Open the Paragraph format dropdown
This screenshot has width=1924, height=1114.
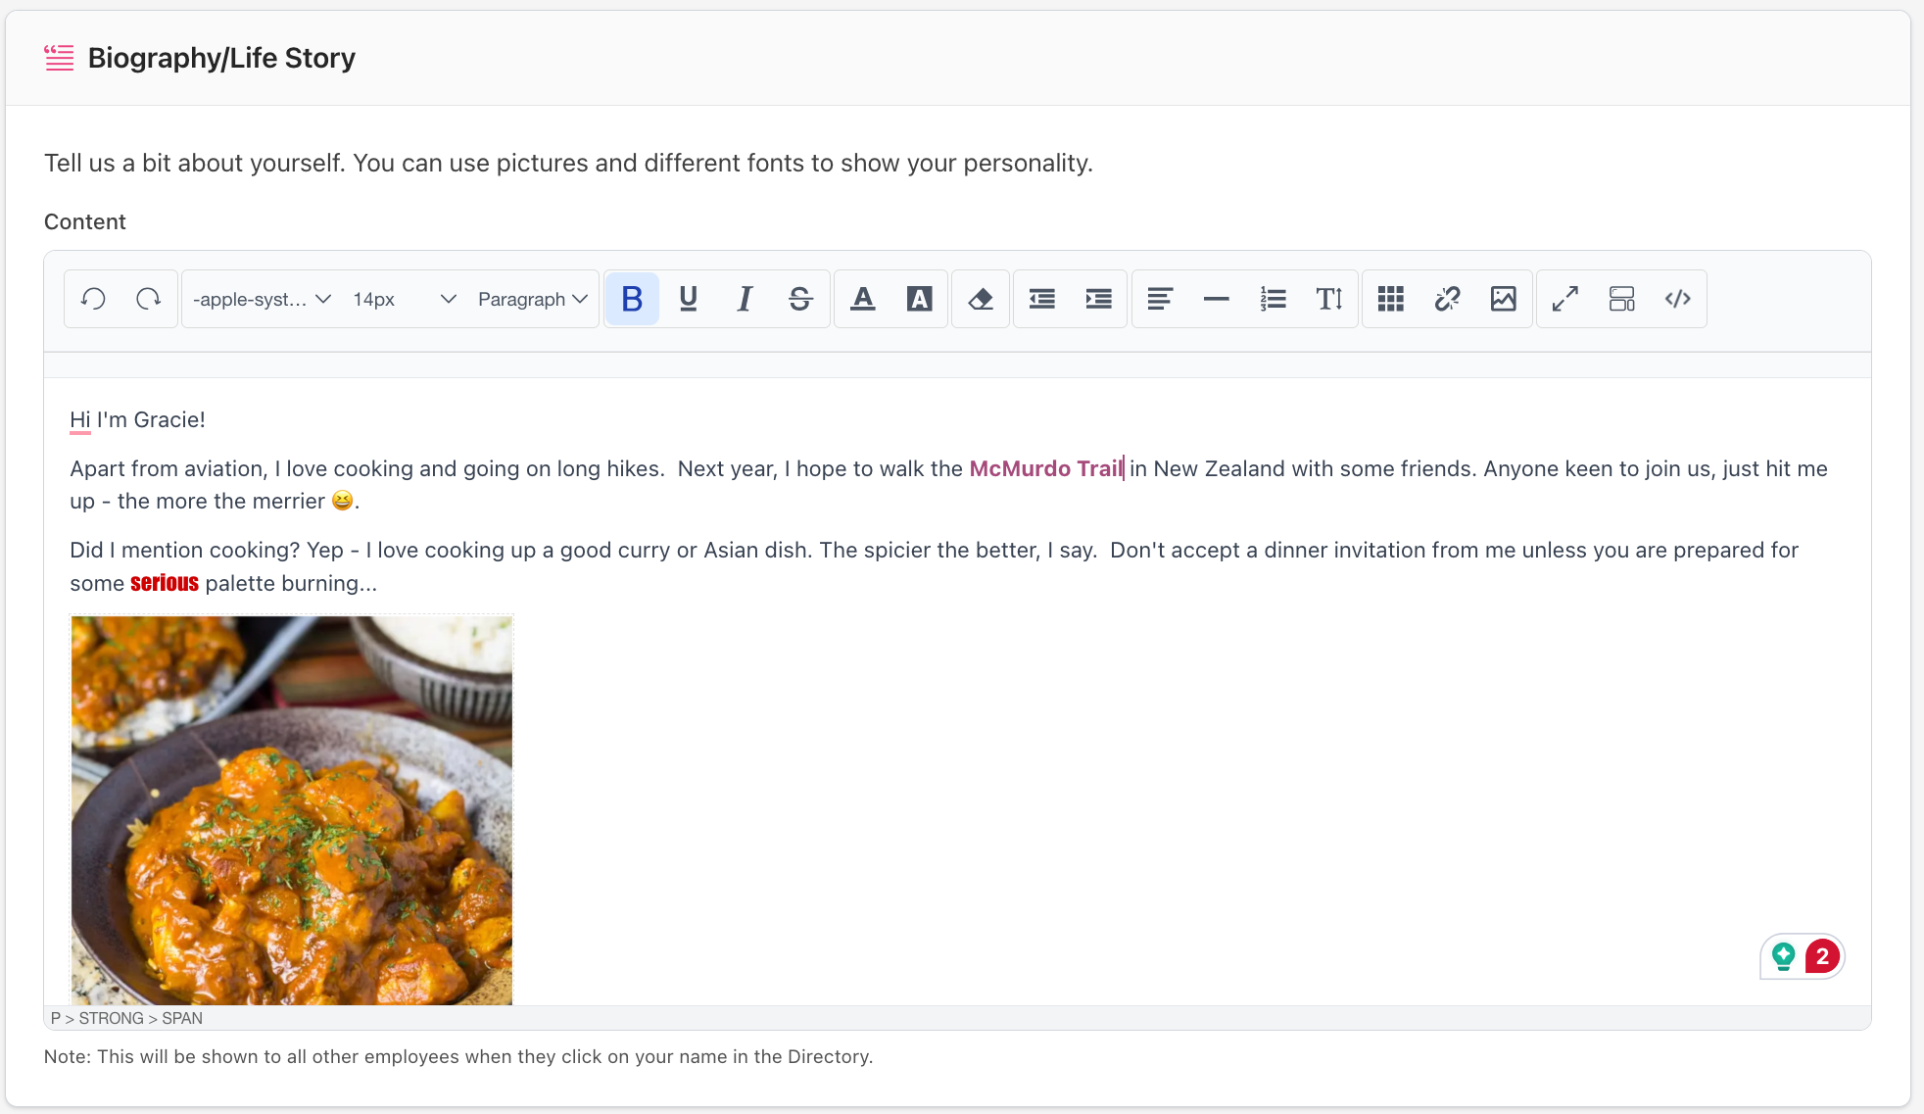[x=532, y=299]
